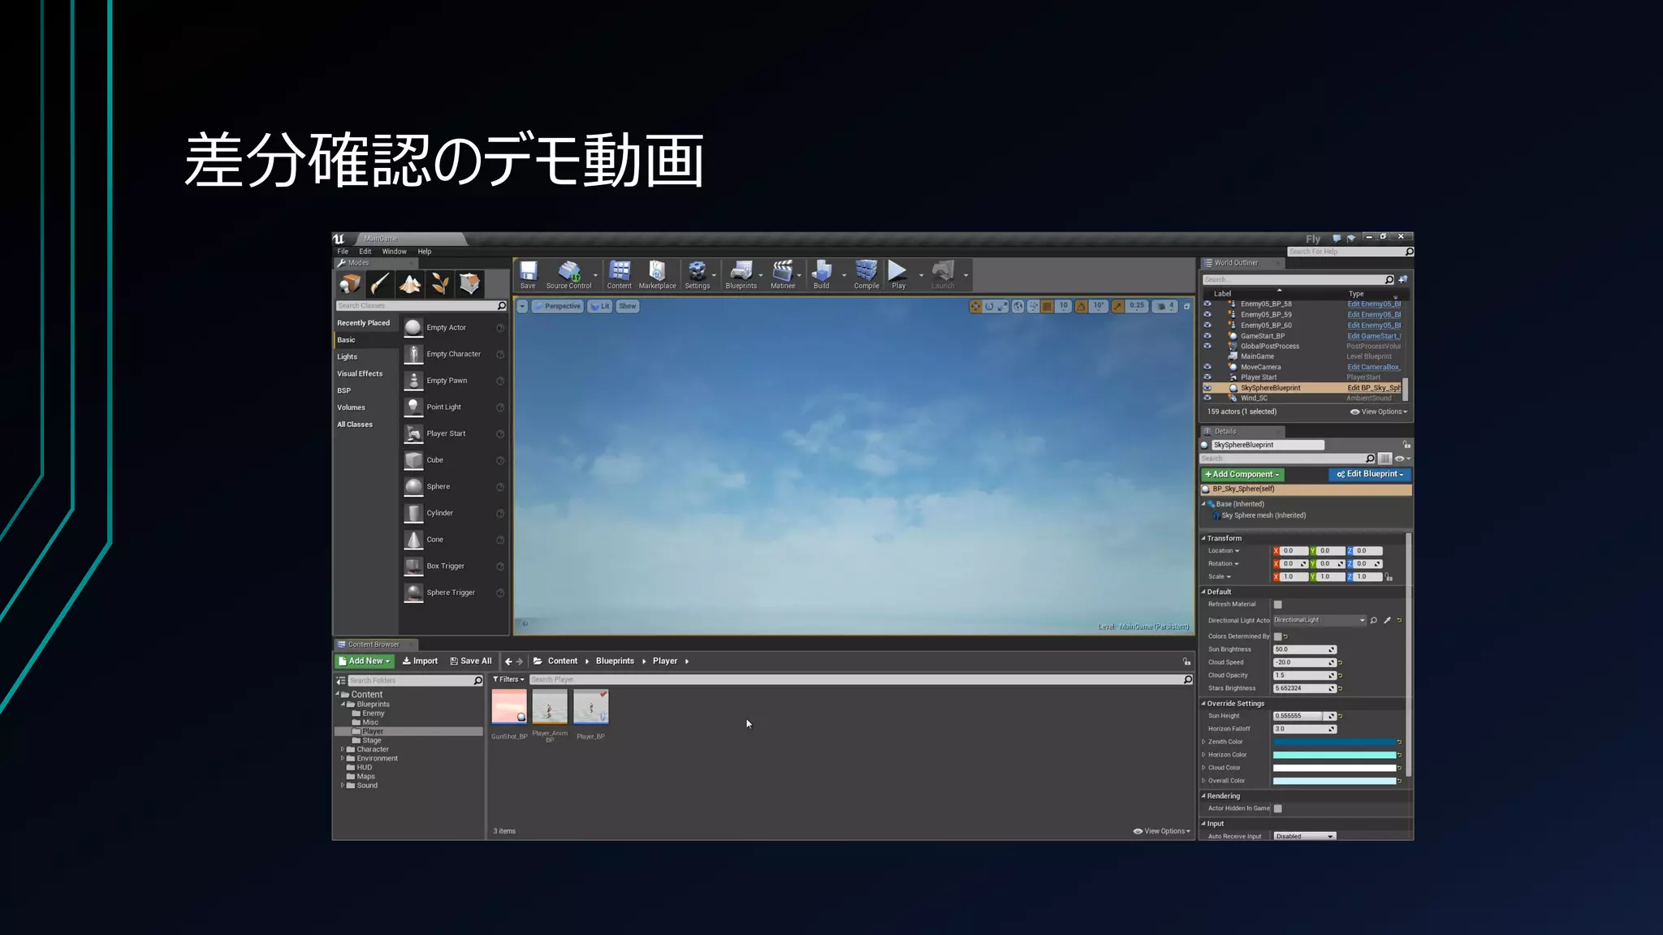
Task: Select the Geometry Editing mode icon
Action: (x=469, y=283)
